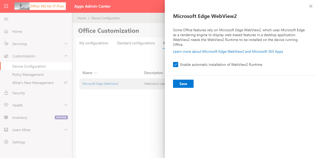317x158 pixels.
Task: Expand the Servicing menu chevron
Action: click(x=66, y=44)
